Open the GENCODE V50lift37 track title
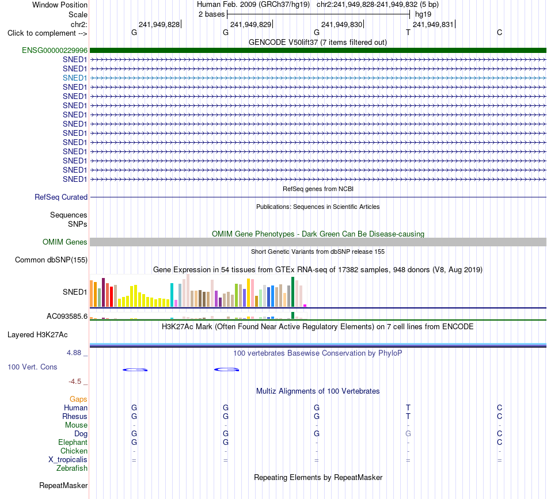 pyautogui.click(x=317, y=43)
